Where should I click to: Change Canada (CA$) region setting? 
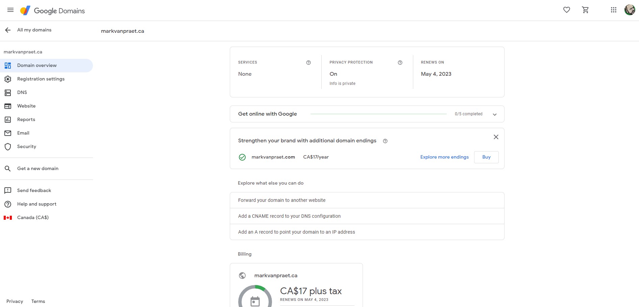(33, 217)
